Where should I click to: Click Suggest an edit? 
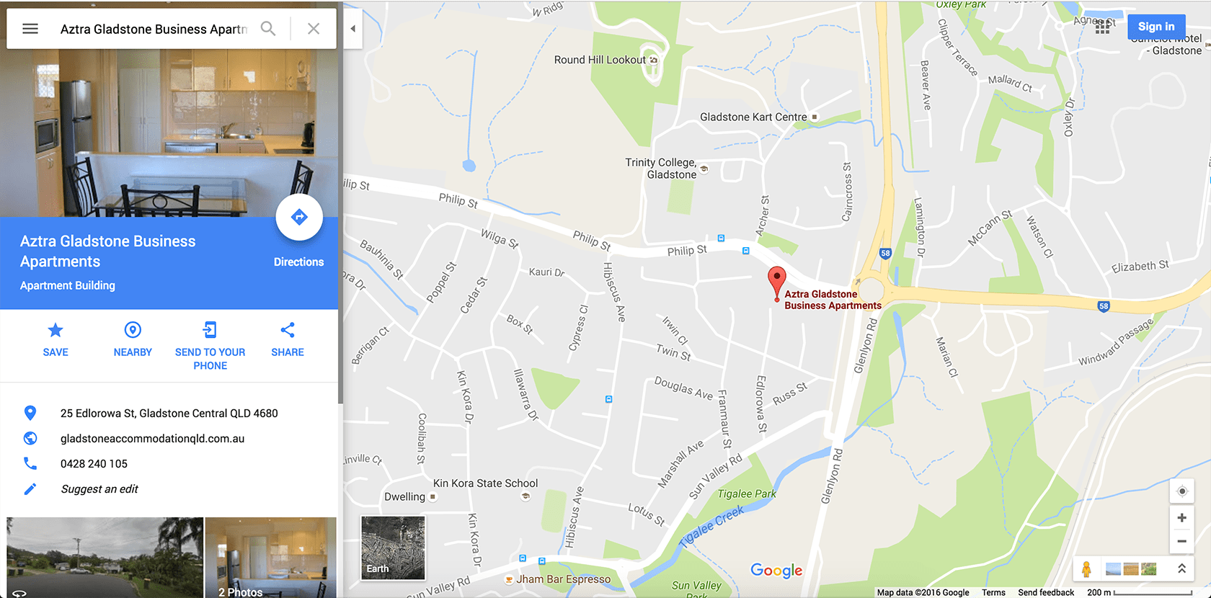(99, 489)
